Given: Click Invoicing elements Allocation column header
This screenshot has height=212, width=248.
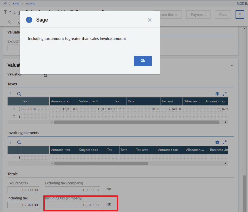Looking at the screenshot, I should coord(197,150).
